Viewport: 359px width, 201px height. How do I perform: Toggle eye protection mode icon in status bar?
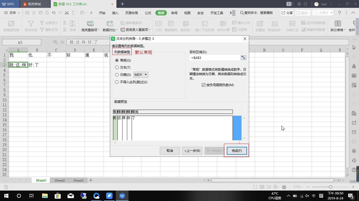click(x=284, y=187)
